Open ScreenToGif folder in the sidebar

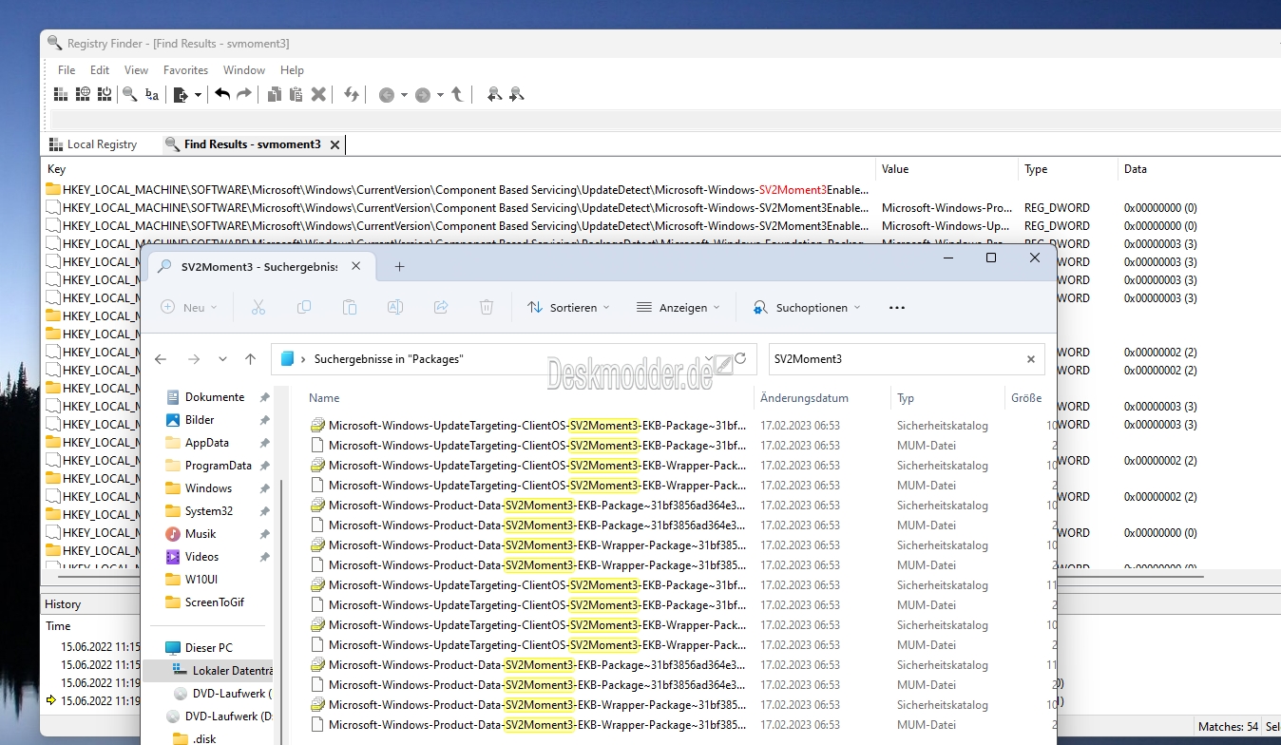pos(214,602)
